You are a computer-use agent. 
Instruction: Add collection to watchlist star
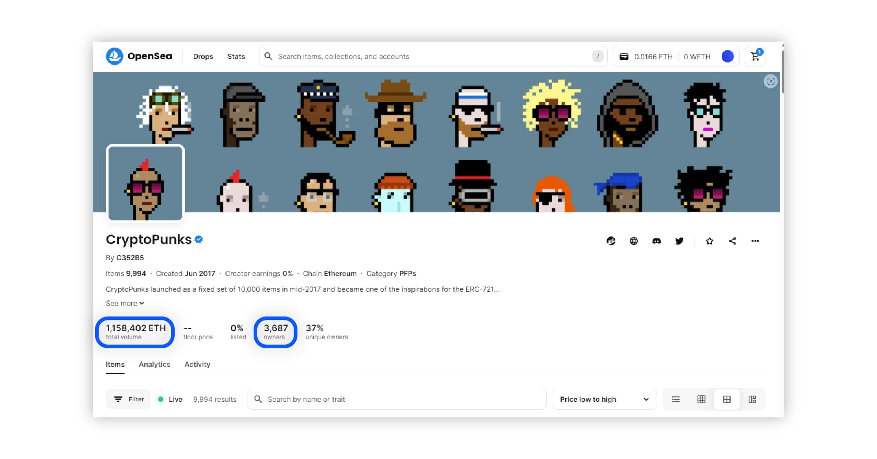710,241
